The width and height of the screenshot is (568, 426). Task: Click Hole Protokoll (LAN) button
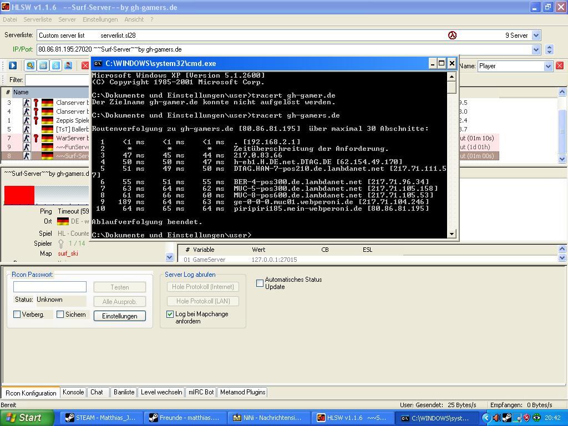click(203, 301)
